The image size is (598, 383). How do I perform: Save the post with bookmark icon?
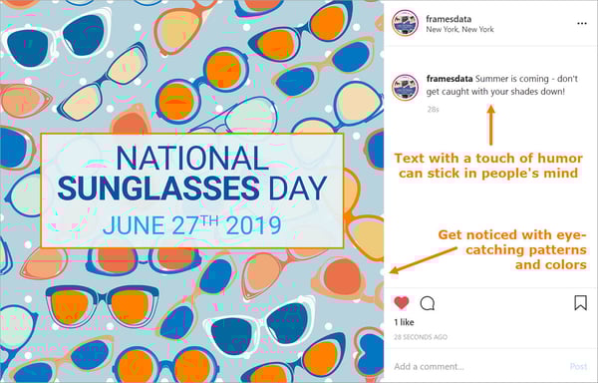tap(580, 303)
